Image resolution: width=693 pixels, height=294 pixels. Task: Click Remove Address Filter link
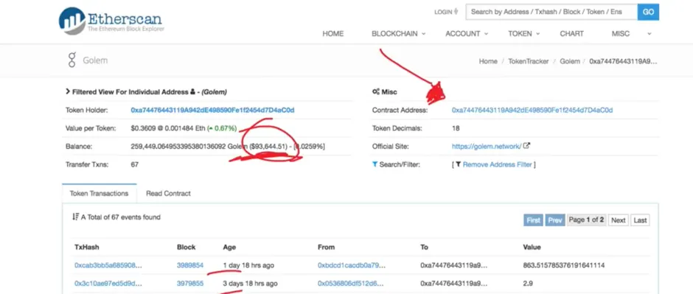[497, 164]
